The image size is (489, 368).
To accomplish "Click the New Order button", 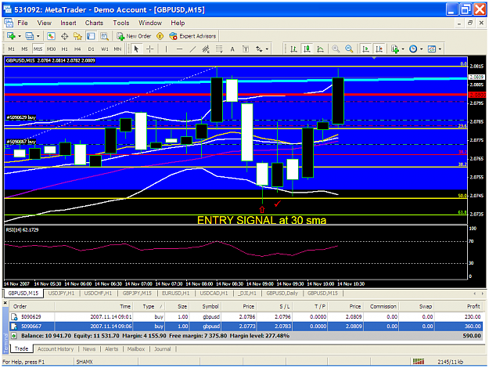I will (134, 36).
